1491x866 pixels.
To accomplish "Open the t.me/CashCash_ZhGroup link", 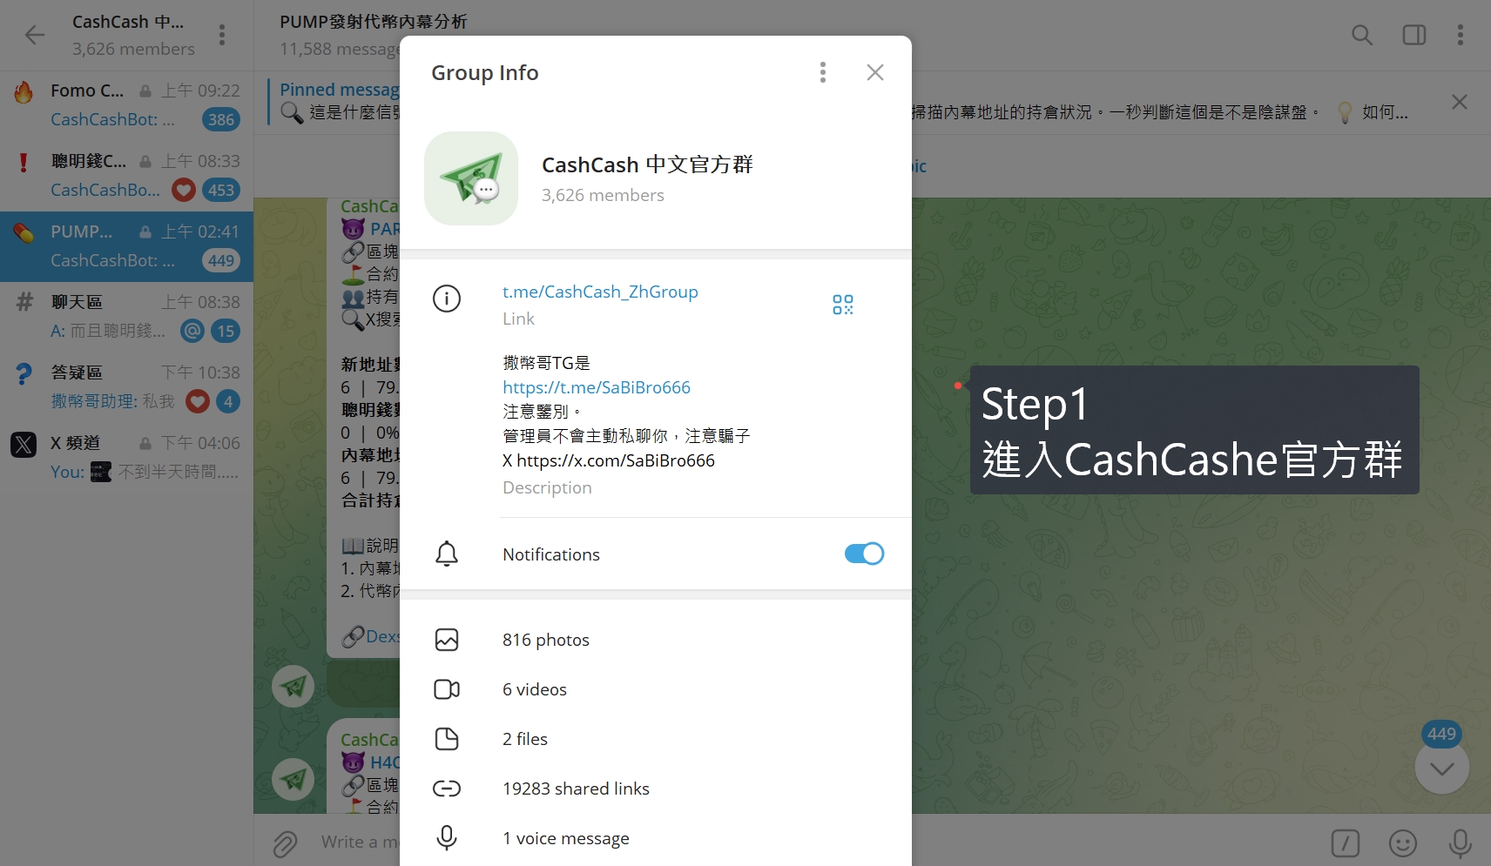I will pyautogui.click(x=599, y=292).
